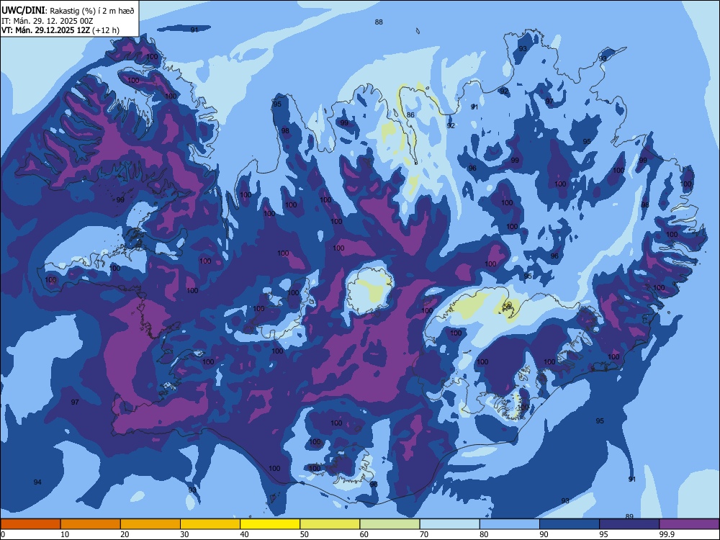Click the 86 value on the map
This screenshot has width=720, height=540.
[410, 114]
